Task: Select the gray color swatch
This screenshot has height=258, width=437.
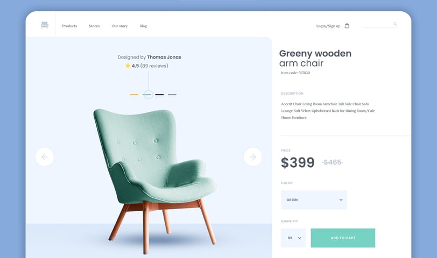Action: [x=172, y=95]
